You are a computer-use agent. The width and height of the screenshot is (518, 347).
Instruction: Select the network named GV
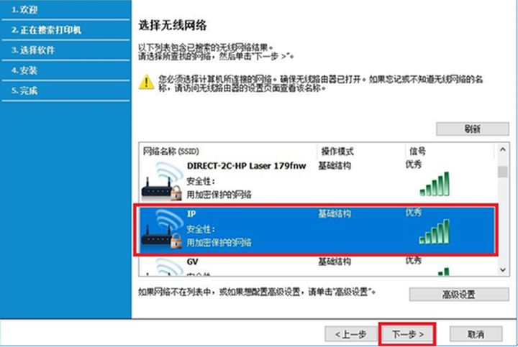pos(192,262)
